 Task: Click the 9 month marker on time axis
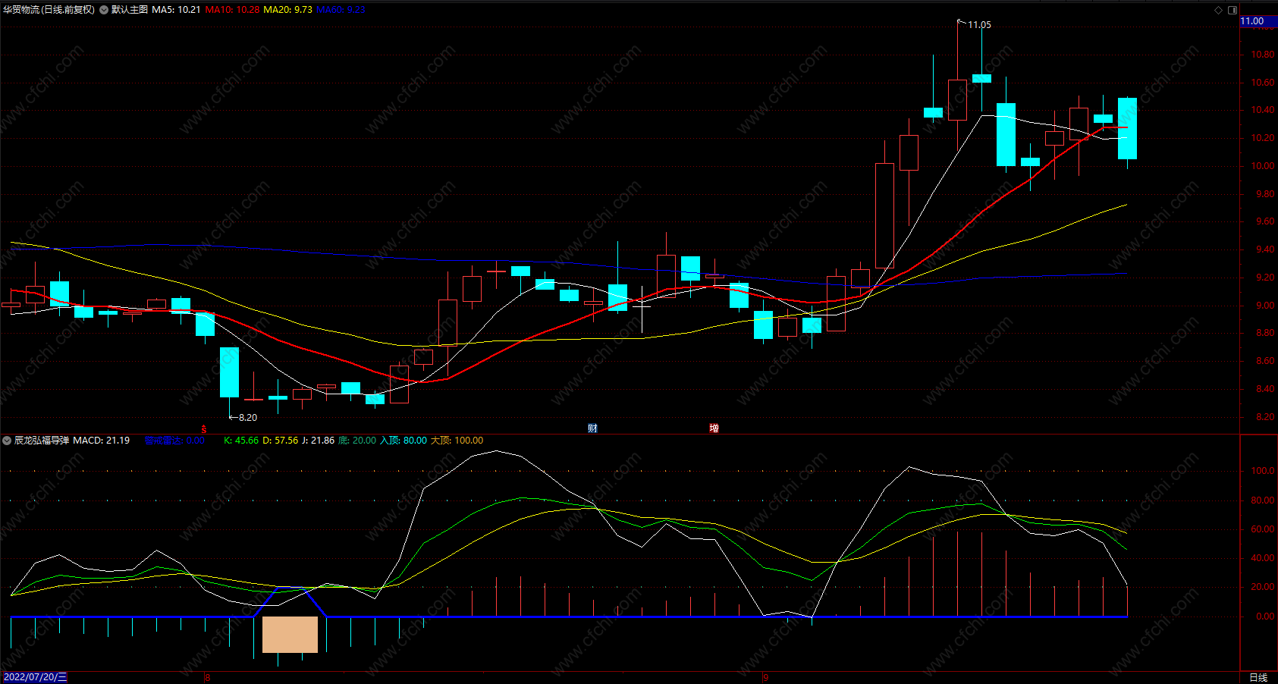(x=766, y=677)
